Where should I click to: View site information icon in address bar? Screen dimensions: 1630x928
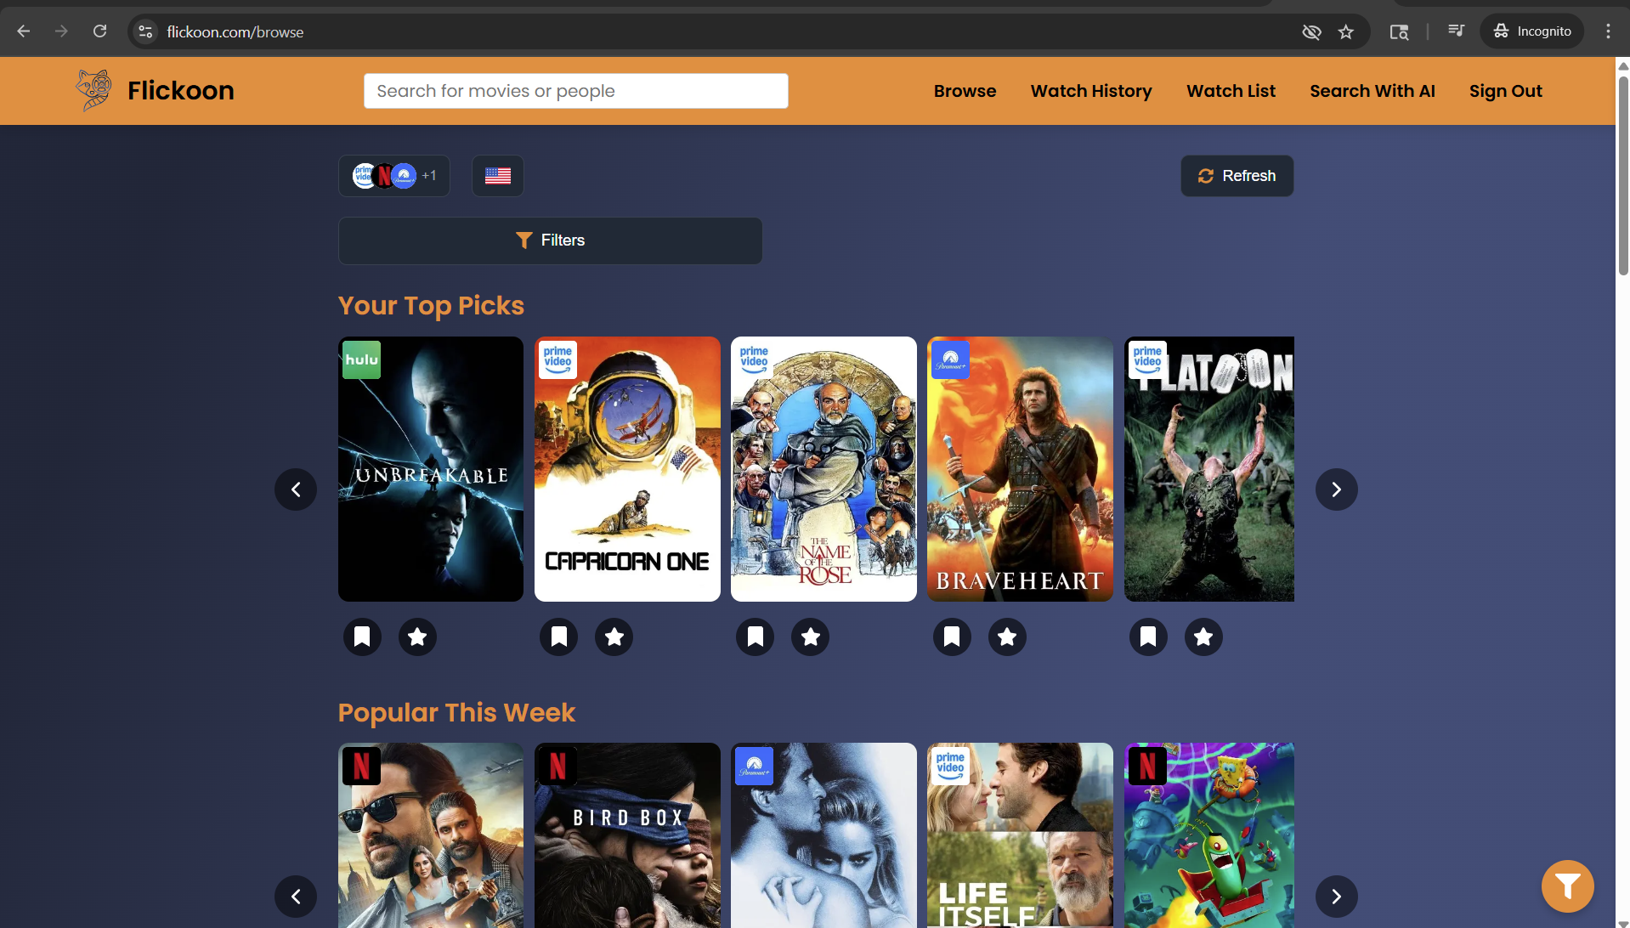pos(145,31)
